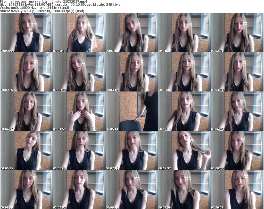
Task: Click the thumbnail timestamped 00:00:27
Action: 27,33
